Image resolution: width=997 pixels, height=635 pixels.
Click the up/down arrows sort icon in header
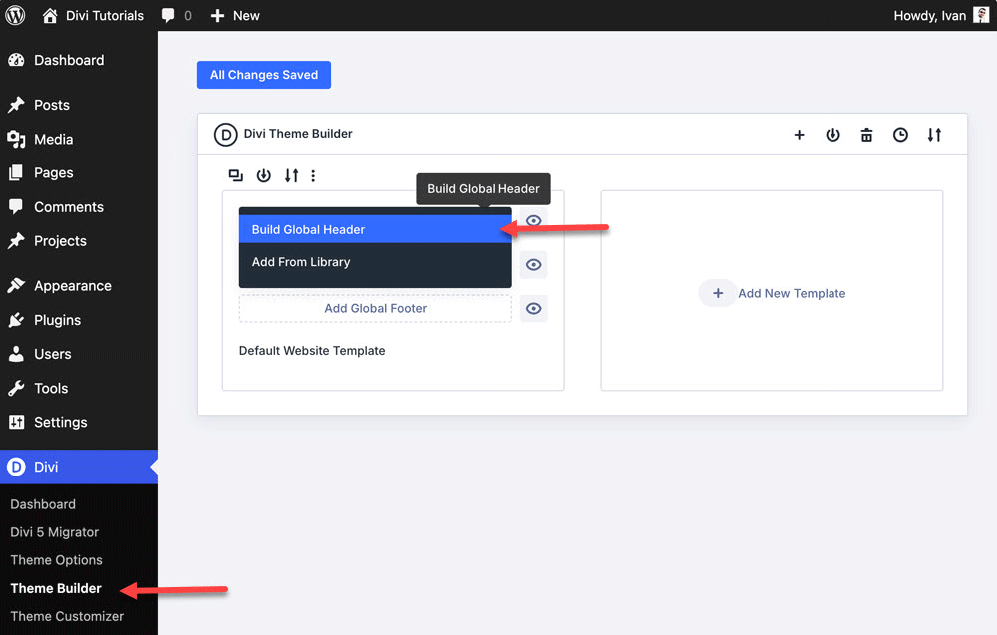point(934,134)
